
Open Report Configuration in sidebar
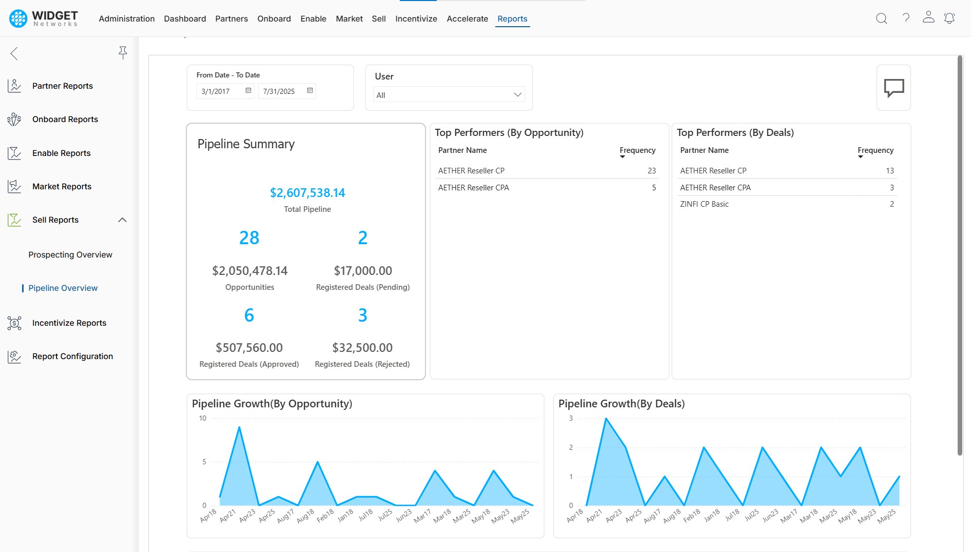pos(72,357)
